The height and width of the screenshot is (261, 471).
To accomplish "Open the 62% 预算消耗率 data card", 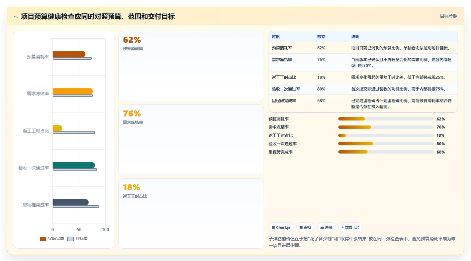I will point(191,66).
